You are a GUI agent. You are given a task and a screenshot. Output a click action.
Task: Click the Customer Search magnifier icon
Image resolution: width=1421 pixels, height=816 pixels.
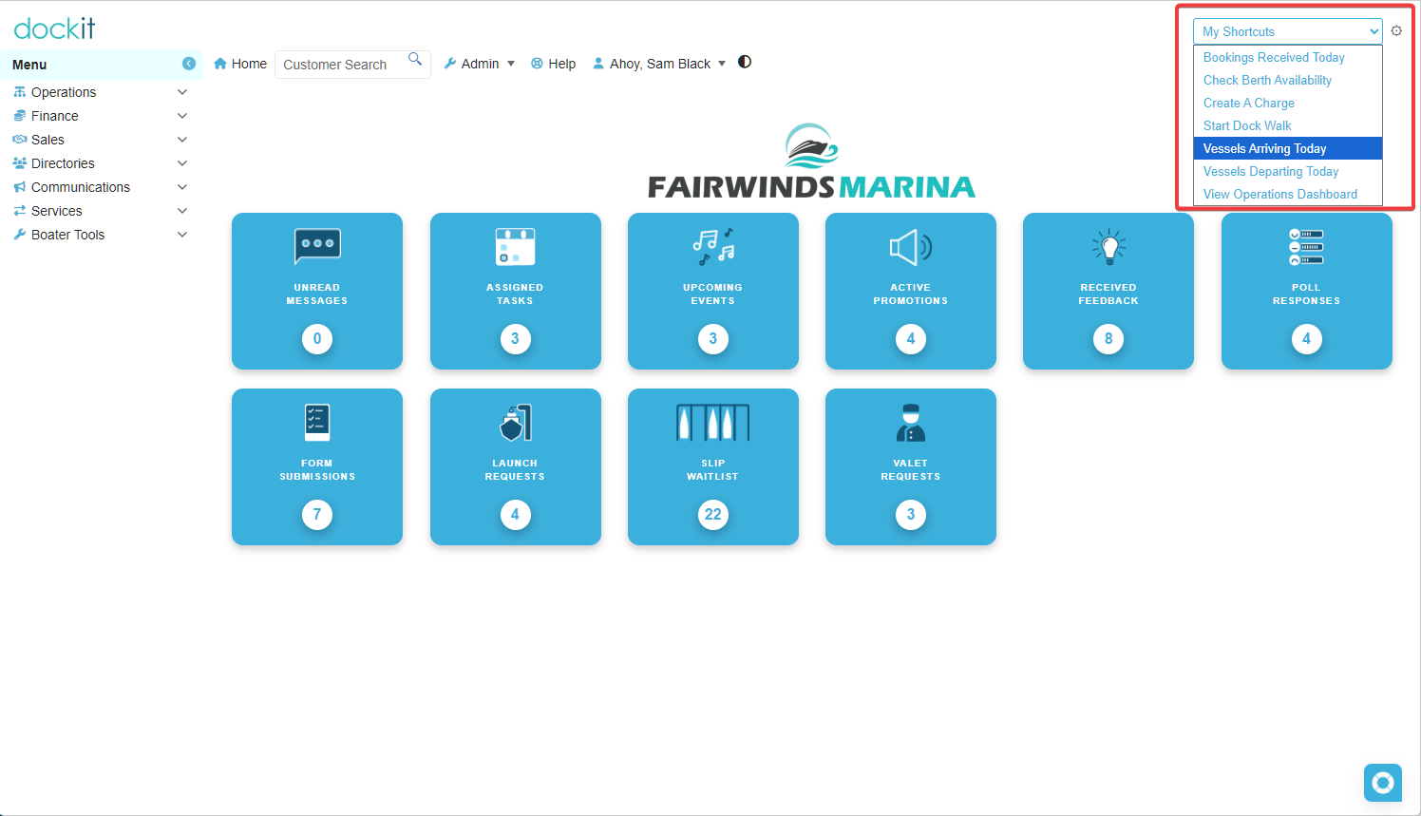click(x=415, y=59)
